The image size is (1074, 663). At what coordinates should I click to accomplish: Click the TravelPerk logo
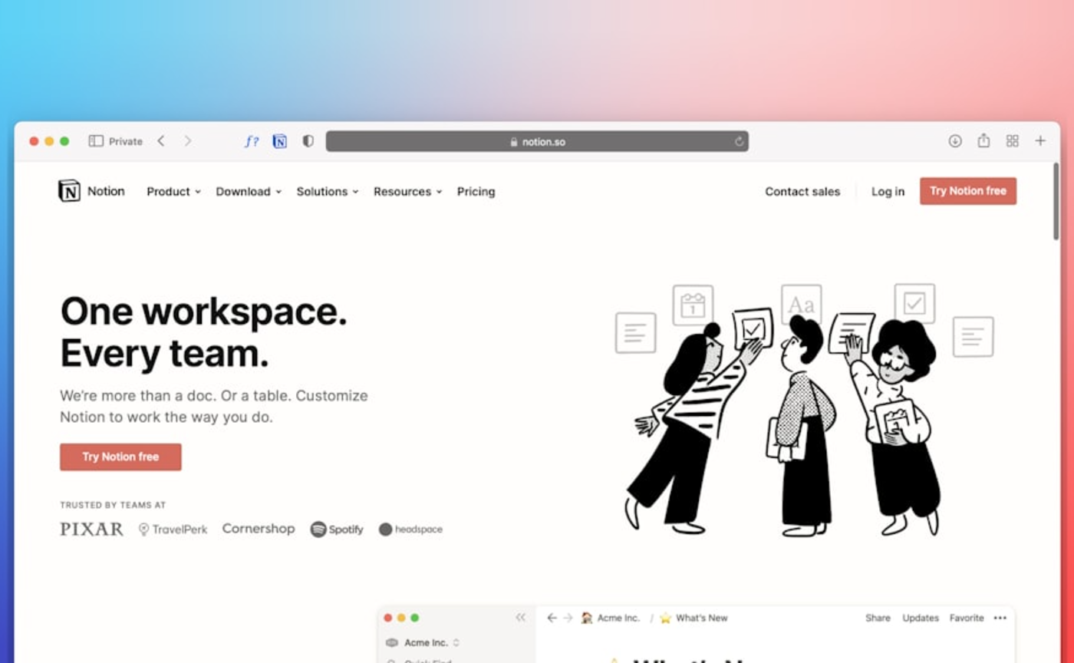[x=173, y=529]
